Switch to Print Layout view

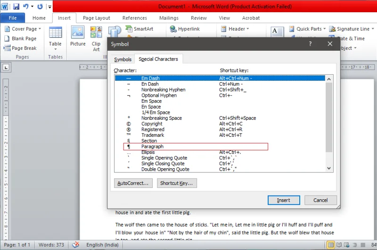click(x=331, y=245)
